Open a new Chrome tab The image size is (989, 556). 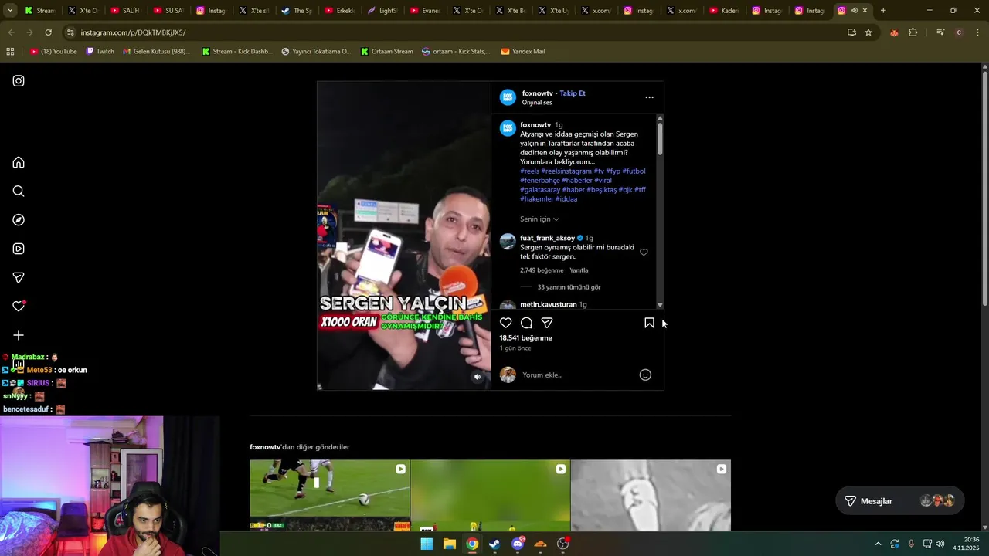click(x=883, y=11)
